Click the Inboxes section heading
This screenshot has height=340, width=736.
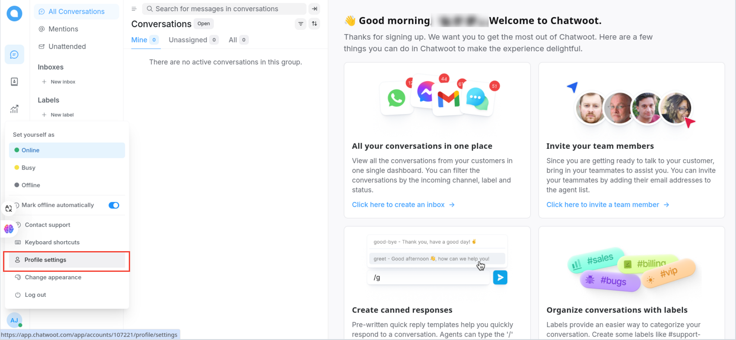point(51,67)
